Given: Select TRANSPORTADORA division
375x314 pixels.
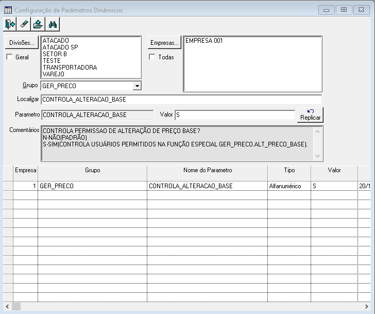Looking at the screenshot, I should (70, 68).
